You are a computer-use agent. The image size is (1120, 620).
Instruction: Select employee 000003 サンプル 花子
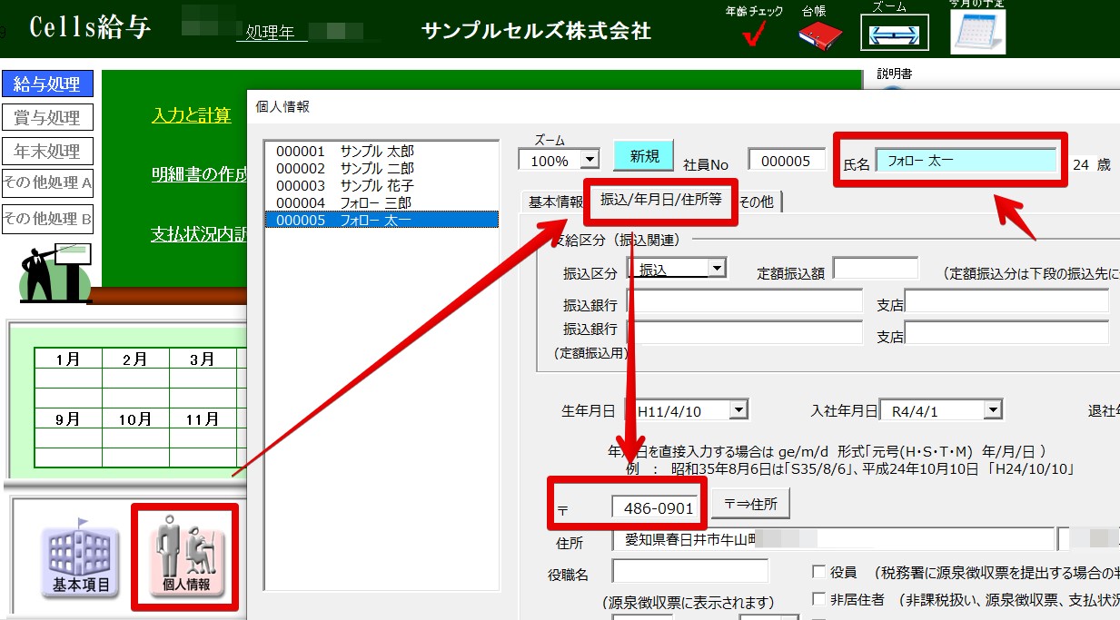pyautogui.click(x=381, y=185)
